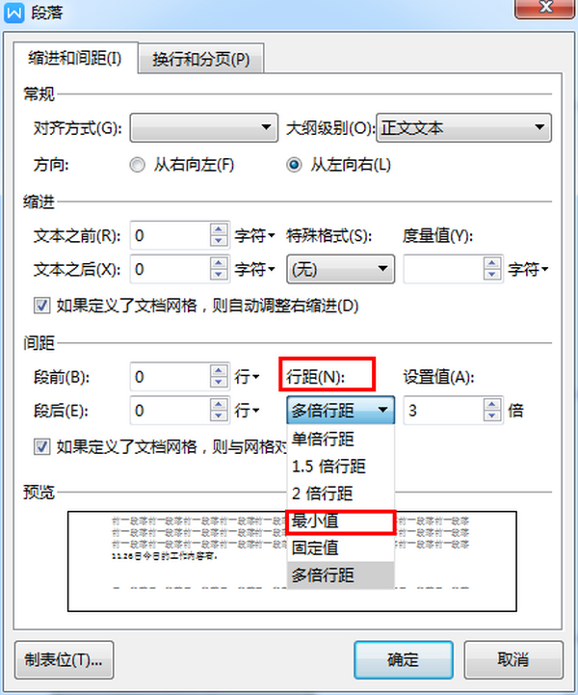Switch to 换行和分页(P) tab
578x695 pixels.
pyautogui.click(x=201, y=59)
